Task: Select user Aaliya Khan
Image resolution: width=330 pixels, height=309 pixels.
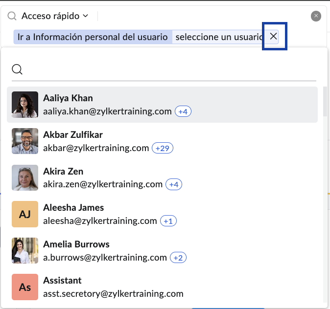Action: [162, 105]
